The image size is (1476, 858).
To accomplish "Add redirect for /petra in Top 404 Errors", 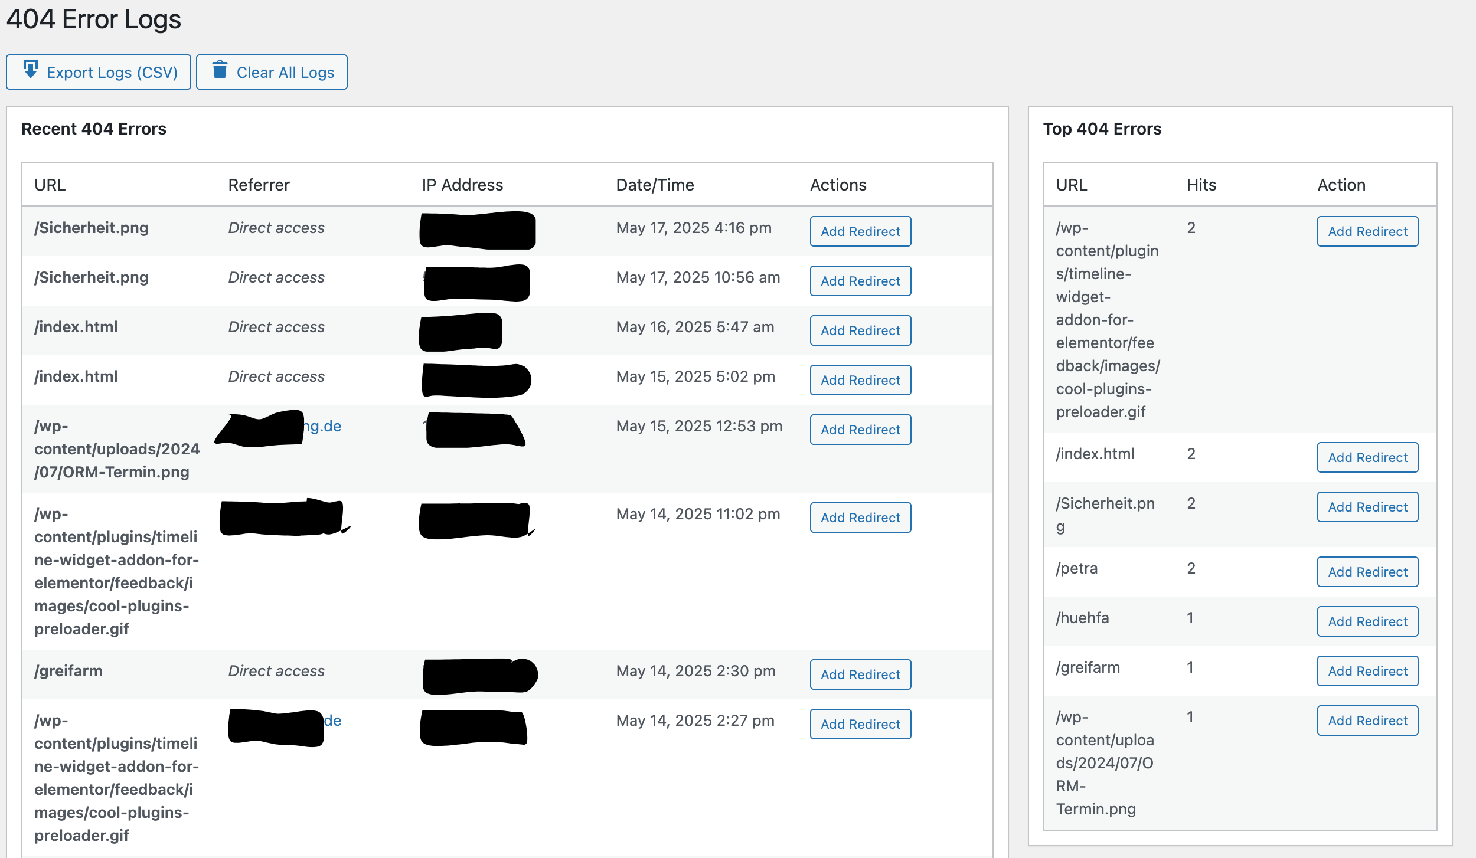I will click(1367, 572).
